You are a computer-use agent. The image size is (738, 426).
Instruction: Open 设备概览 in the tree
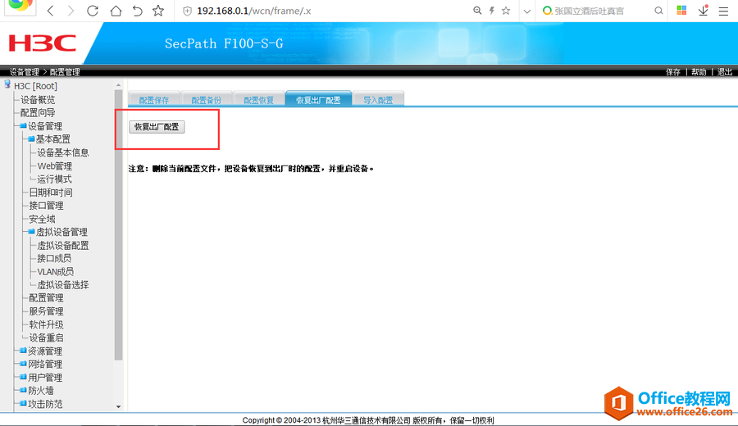click(x=38, y=100)
